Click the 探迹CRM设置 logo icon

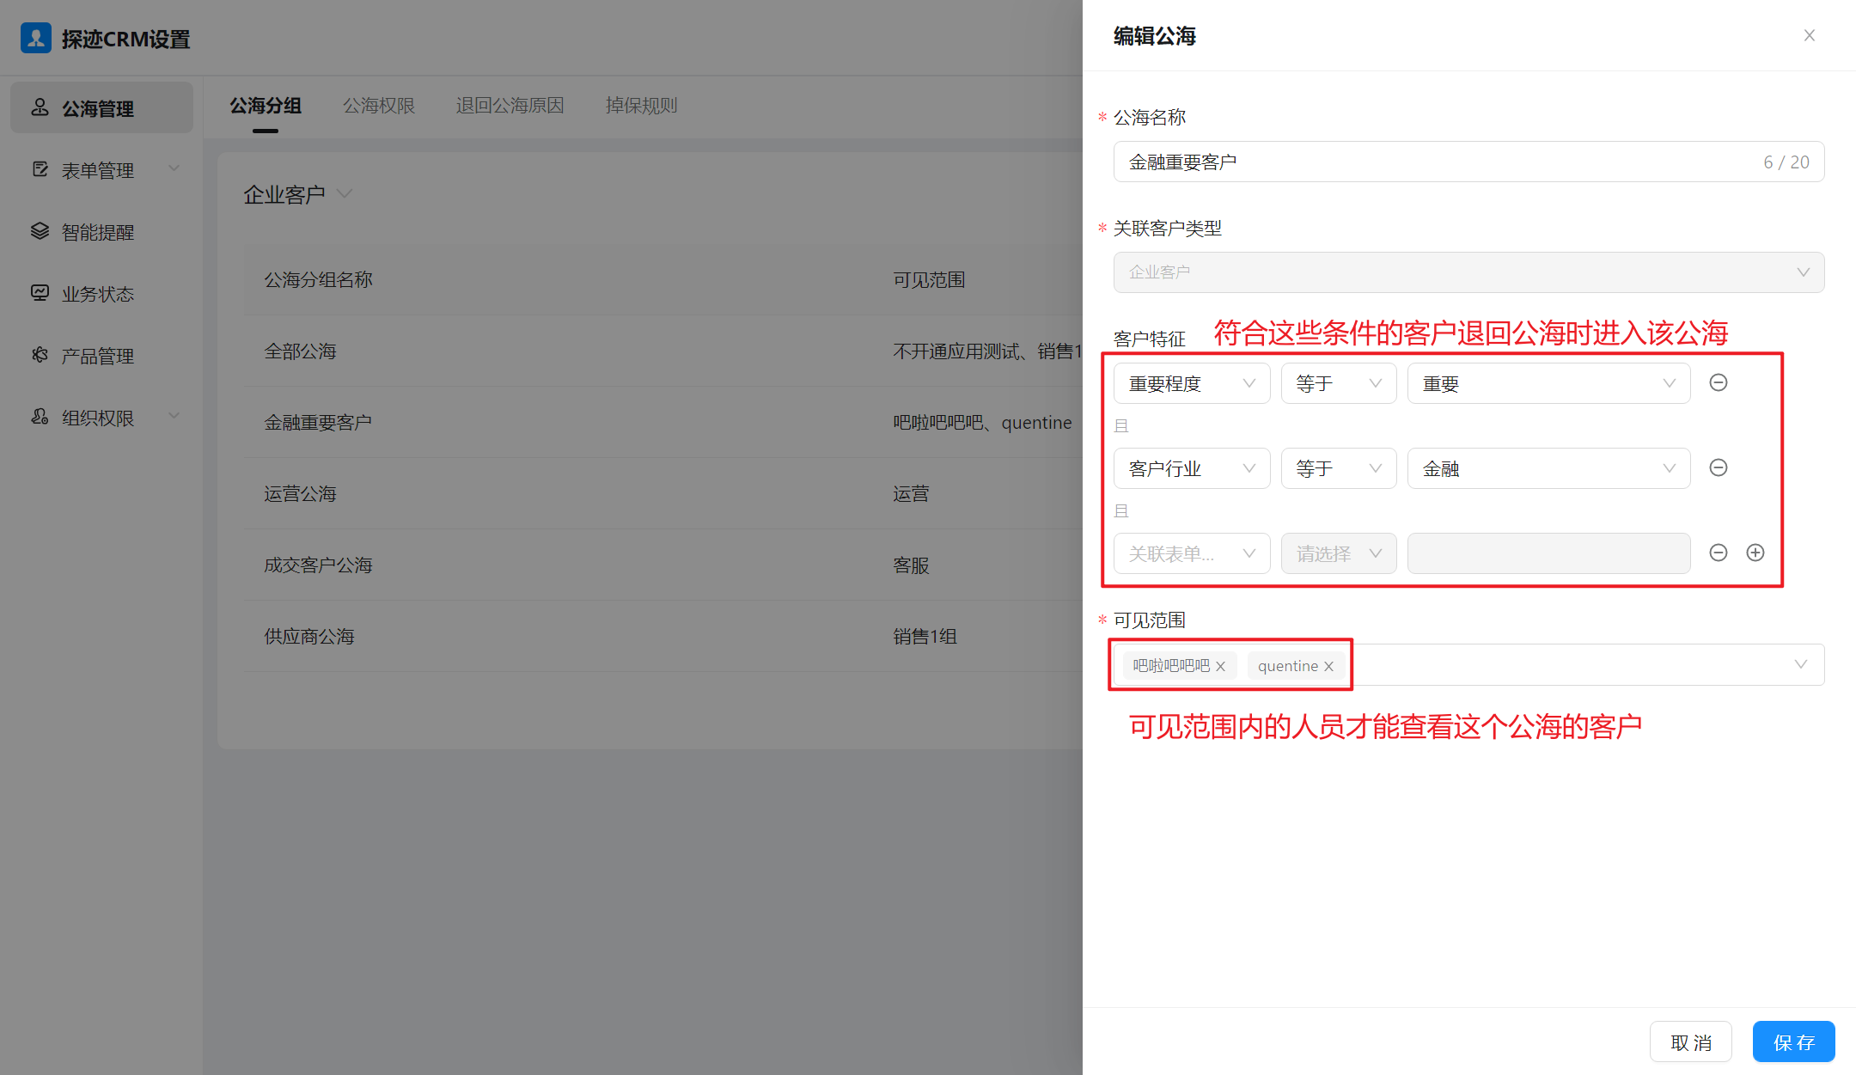[36, 39]
